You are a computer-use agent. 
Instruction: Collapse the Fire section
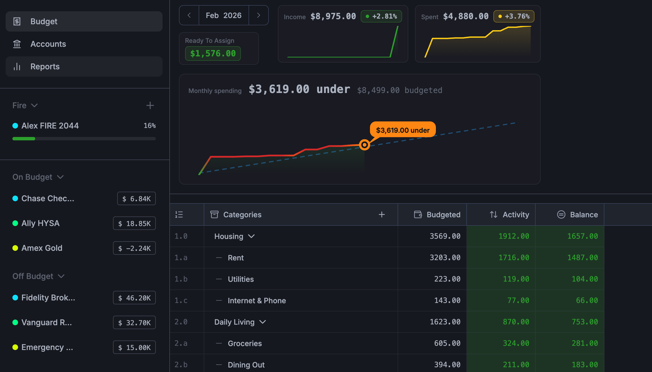pos(34,105)
